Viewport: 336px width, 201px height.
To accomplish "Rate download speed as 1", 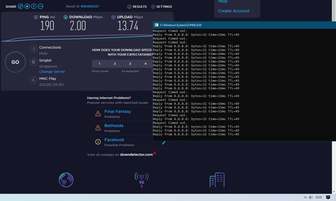I will pos(99,64).
